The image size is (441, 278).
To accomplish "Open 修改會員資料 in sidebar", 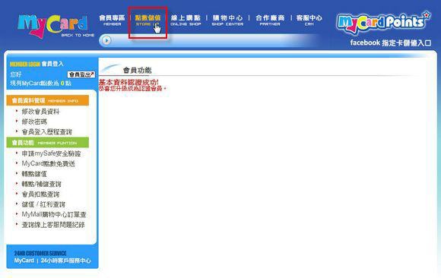I will coord(41,112).
